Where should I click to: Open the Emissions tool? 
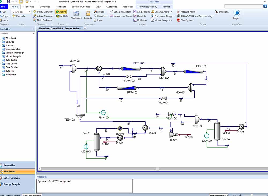pyautogui.click(x=222, y=12)
